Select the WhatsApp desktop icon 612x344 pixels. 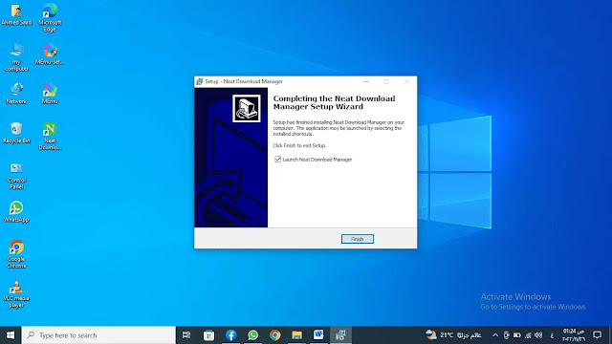[x=16, y=212]
